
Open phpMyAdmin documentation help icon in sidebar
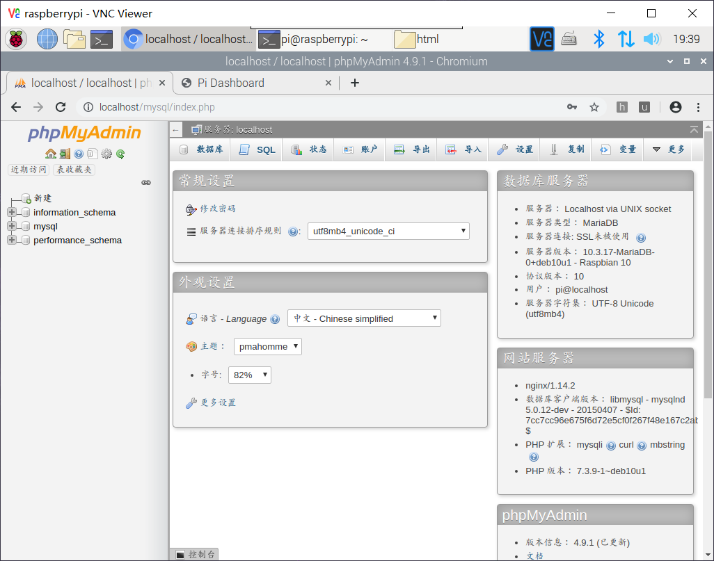(x=79, y=154)
